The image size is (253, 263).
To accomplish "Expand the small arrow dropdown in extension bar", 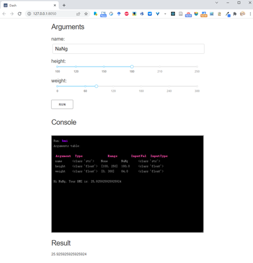I will tap(165, 14).
